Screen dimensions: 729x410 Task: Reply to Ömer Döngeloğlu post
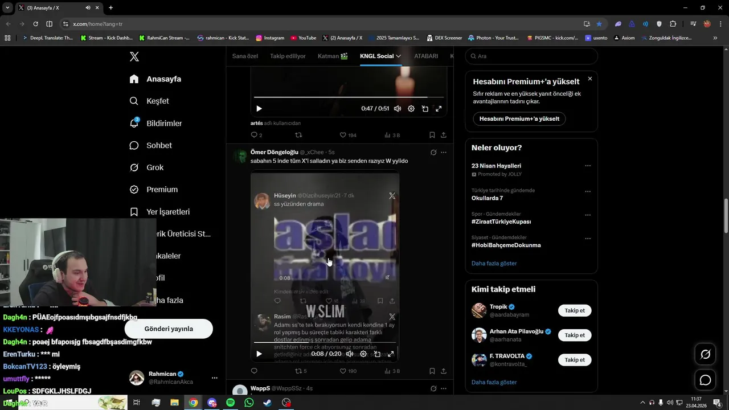(x=254, y=371)
